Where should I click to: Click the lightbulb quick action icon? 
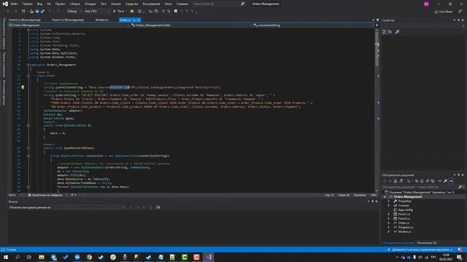23,87
